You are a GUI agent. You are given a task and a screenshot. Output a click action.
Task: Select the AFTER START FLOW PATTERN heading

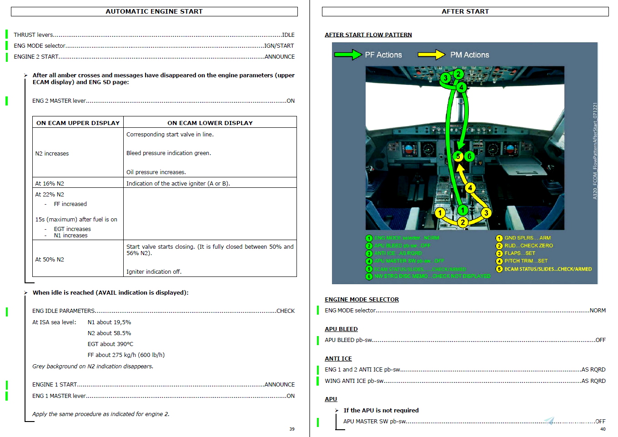tap(368, 35)
